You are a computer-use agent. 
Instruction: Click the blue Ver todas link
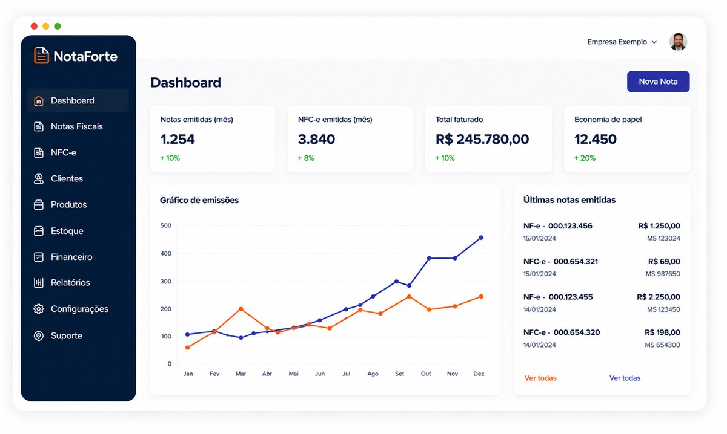(625, 378)
